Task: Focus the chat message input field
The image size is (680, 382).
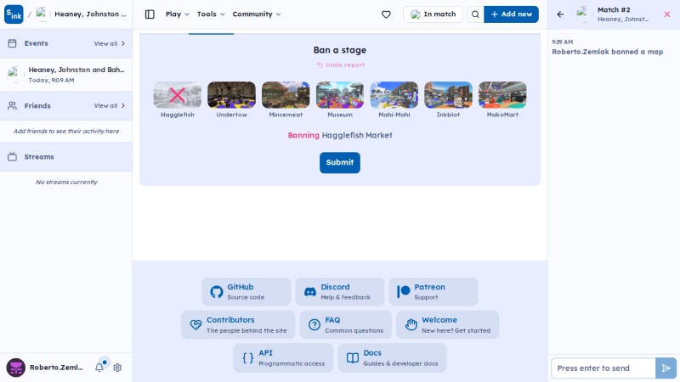Action: click(603, 368)
